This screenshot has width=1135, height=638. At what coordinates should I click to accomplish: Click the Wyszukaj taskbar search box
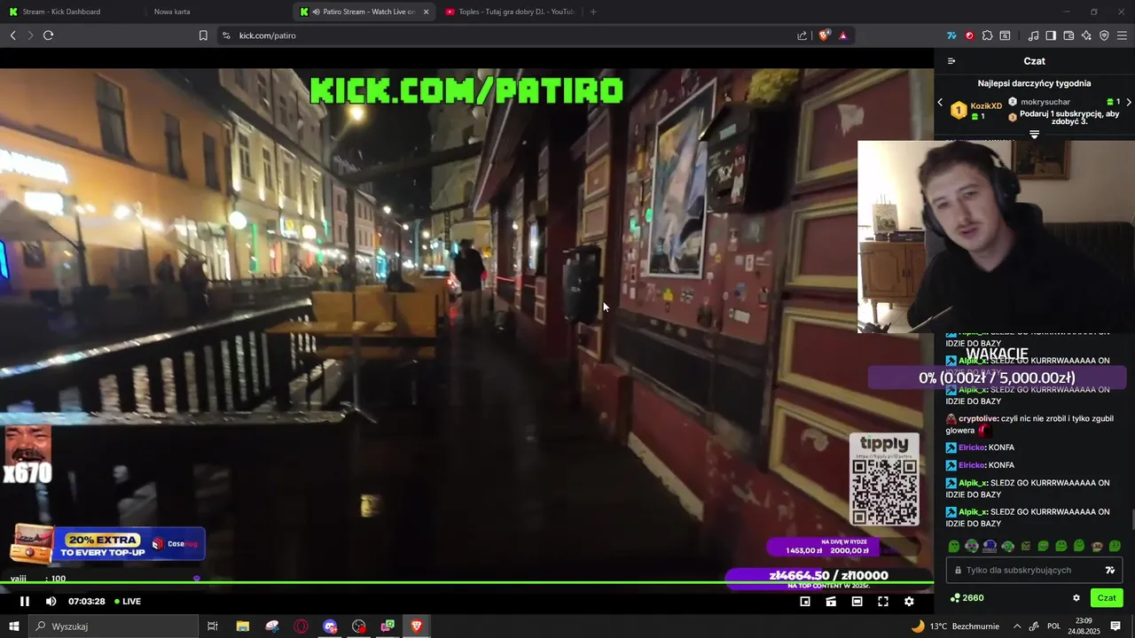pos(113,626)
